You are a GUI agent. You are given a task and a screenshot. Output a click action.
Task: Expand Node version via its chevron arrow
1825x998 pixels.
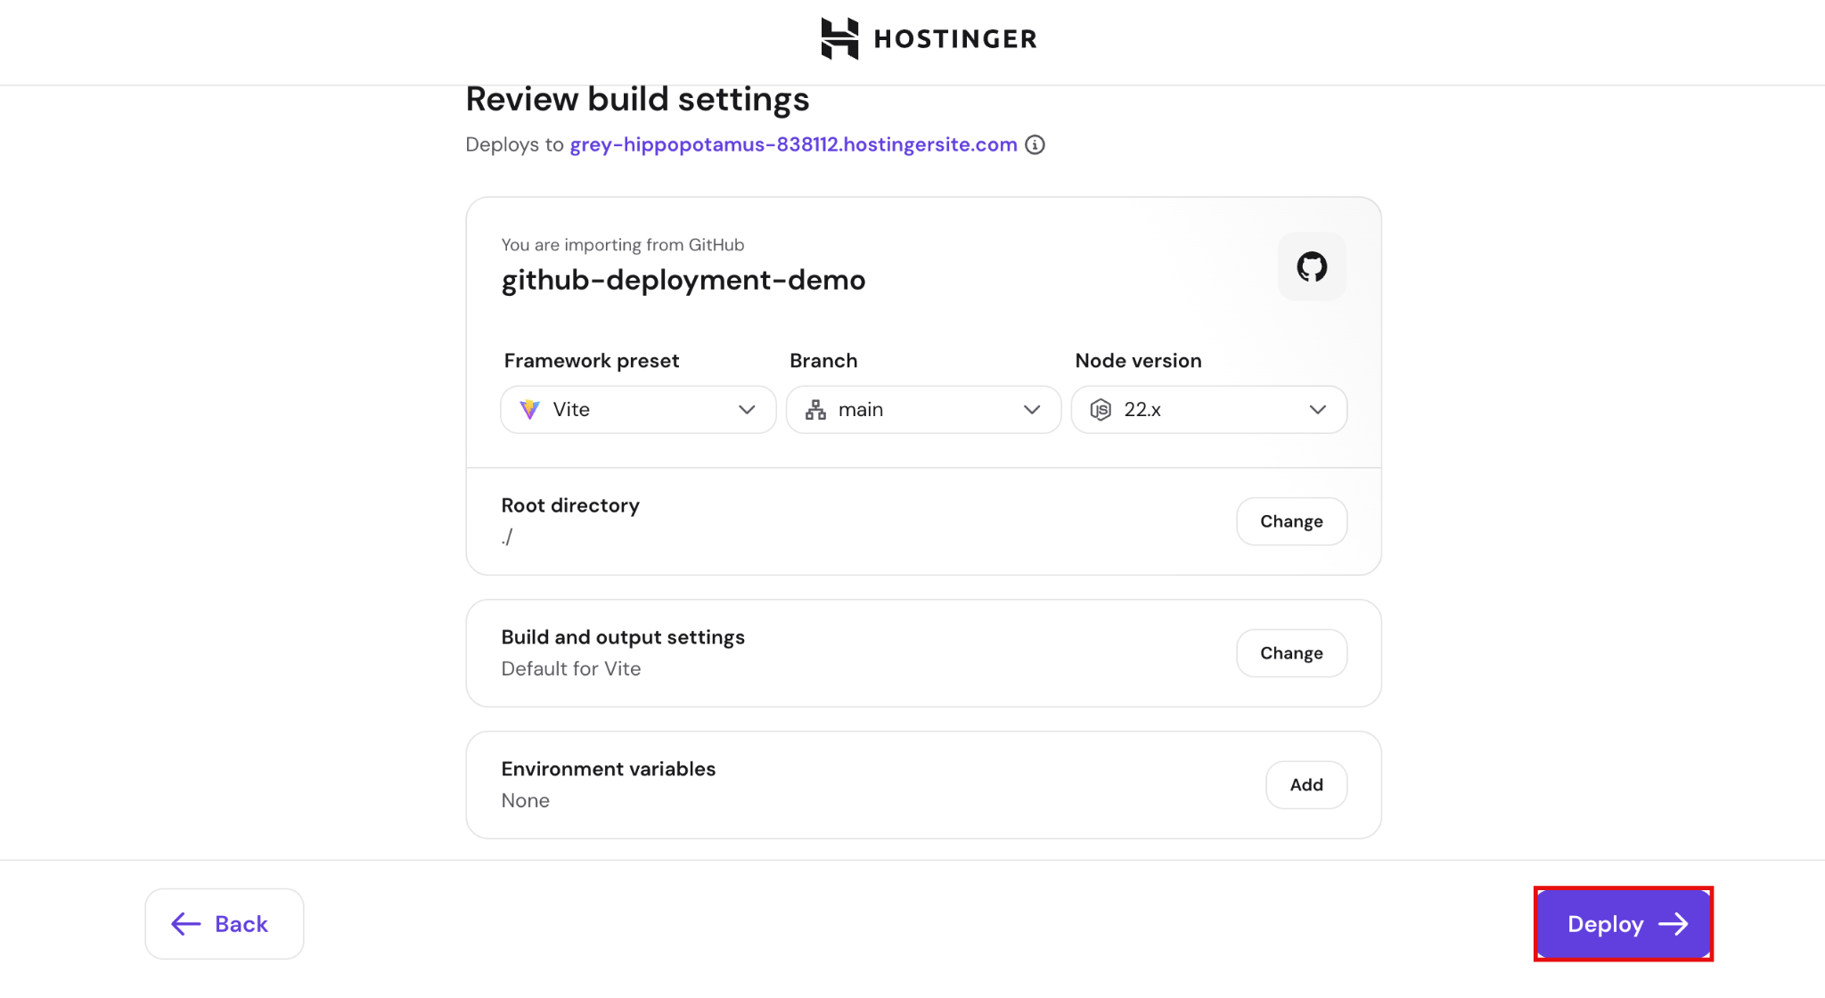click(x=1318, y=410)
